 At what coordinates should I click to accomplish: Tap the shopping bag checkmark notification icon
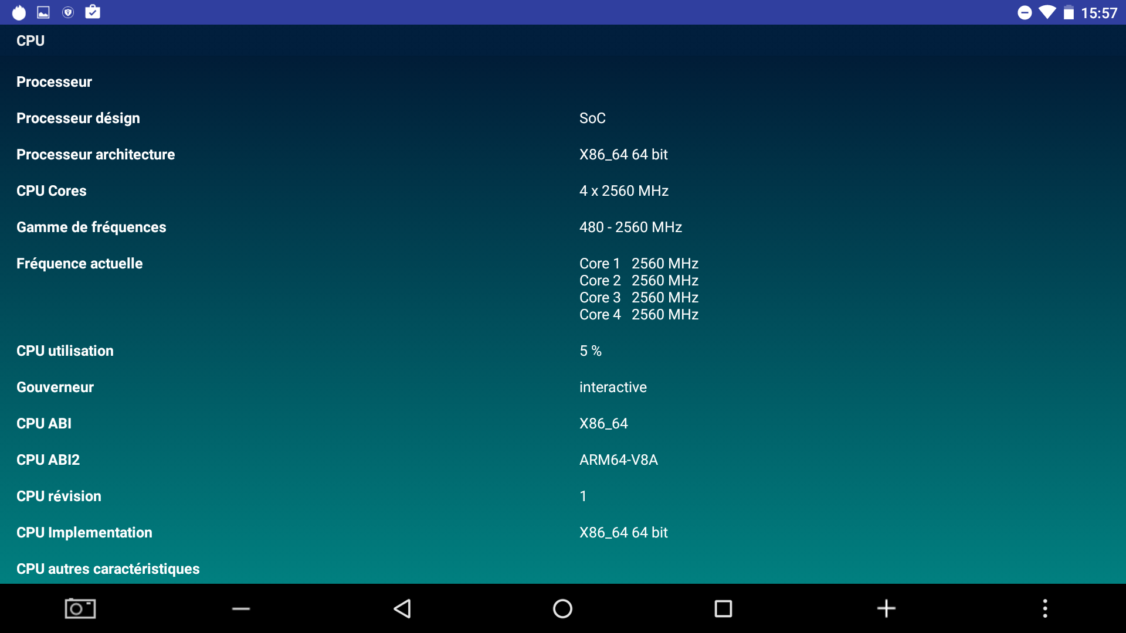tap(93, 12)
